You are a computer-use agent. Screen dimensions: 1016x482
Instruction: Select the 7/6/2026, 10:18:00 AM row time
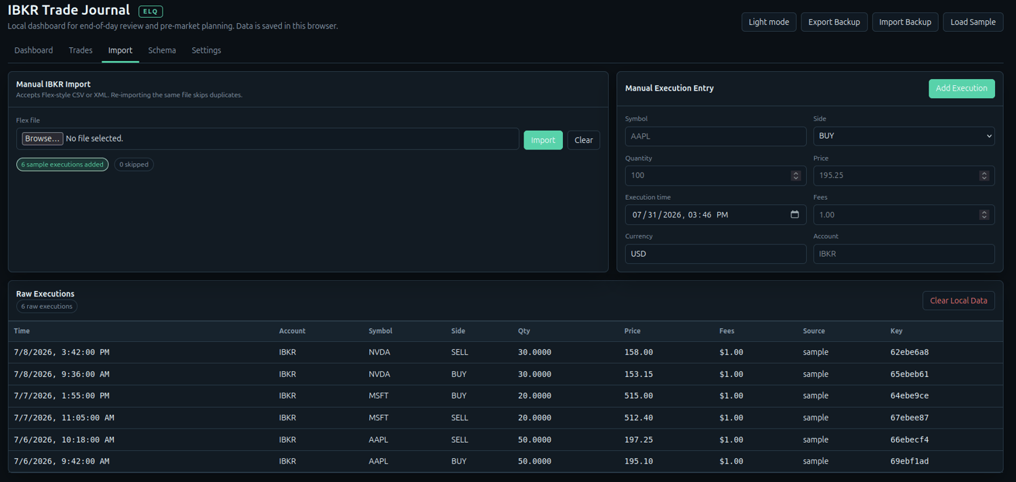point(64,439)
